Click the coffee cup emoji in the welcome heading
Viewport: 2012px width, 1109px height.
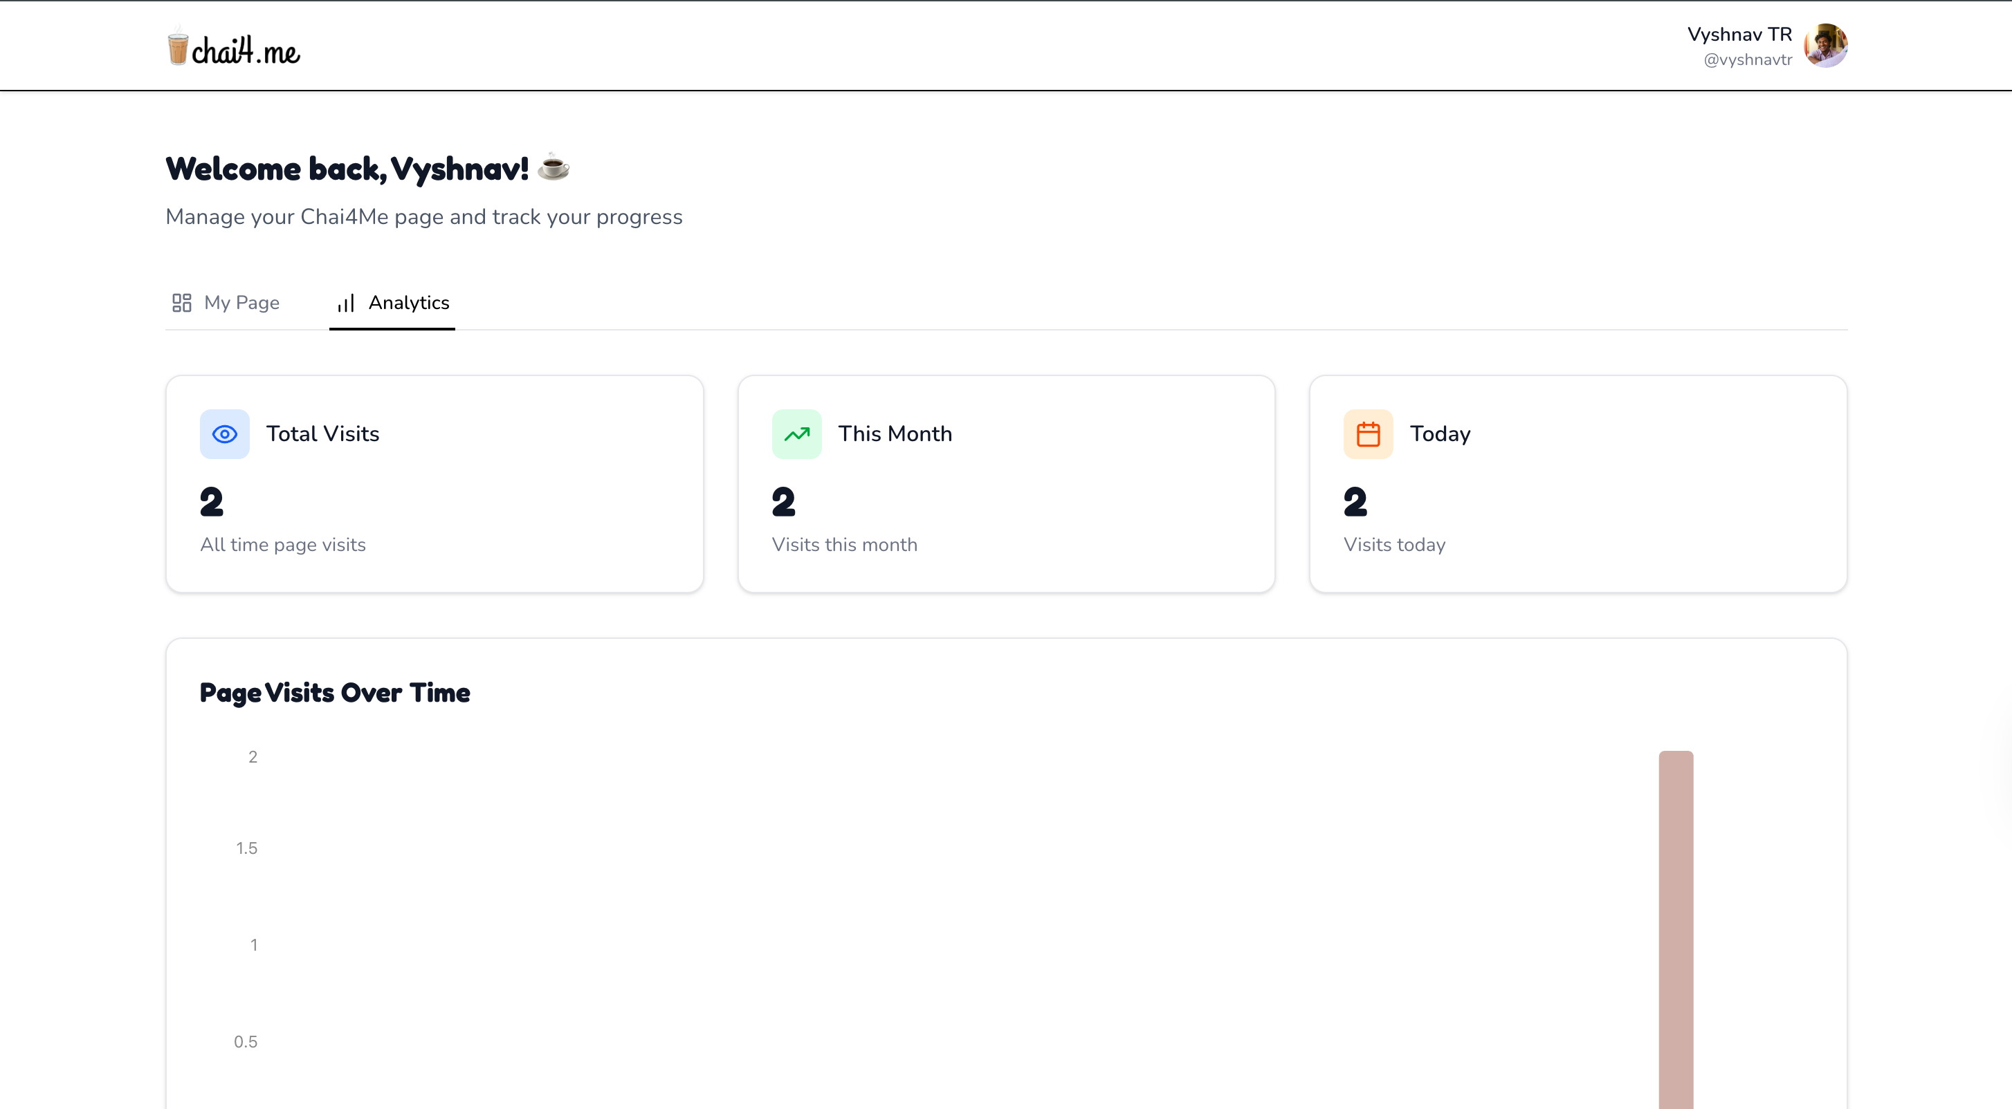click(553, 167)
